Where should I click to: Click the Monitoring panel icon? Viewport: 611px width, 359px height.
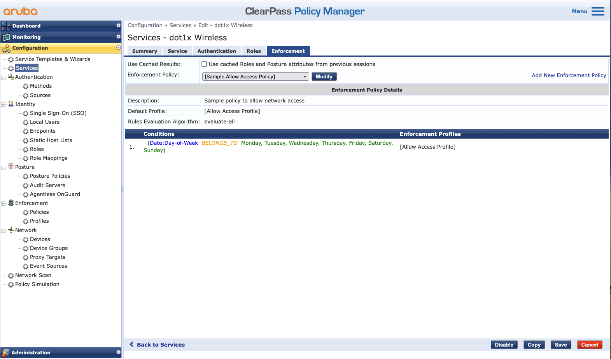6,37
